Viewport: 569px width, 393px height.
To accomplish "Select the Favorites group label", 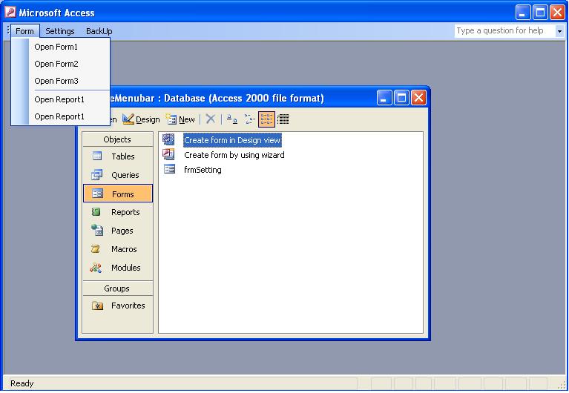I will point(128,306).
